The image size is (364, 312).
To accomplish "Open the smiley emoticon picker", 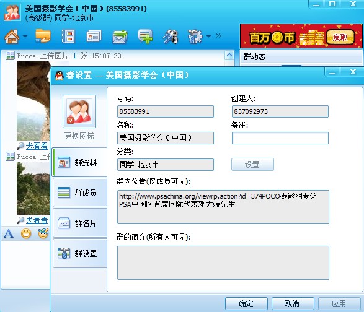I will pyautogui.click(x=26, y=233).
